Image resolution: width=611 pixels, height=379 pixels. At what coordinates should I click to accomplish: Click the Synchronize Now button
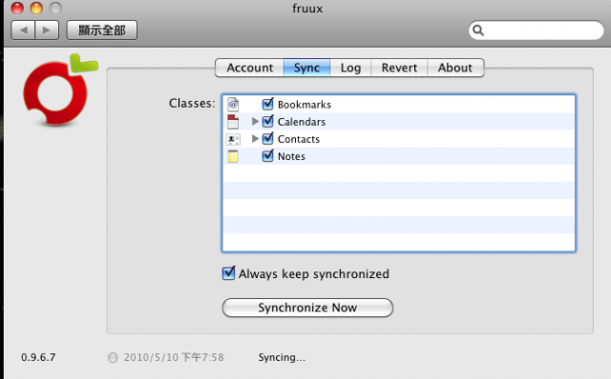[307, 308]
